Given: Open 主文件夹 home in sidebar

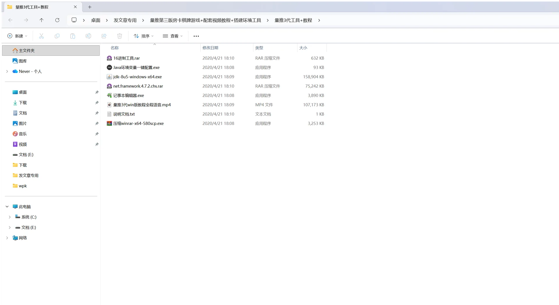Looking at the screenshot, I should [x=51, y=51].
